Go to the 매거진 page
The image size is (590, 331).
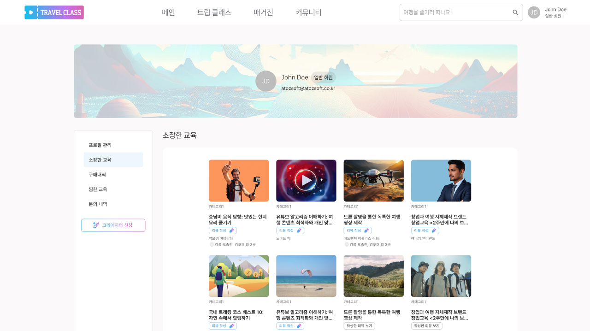tap(263, 12)
